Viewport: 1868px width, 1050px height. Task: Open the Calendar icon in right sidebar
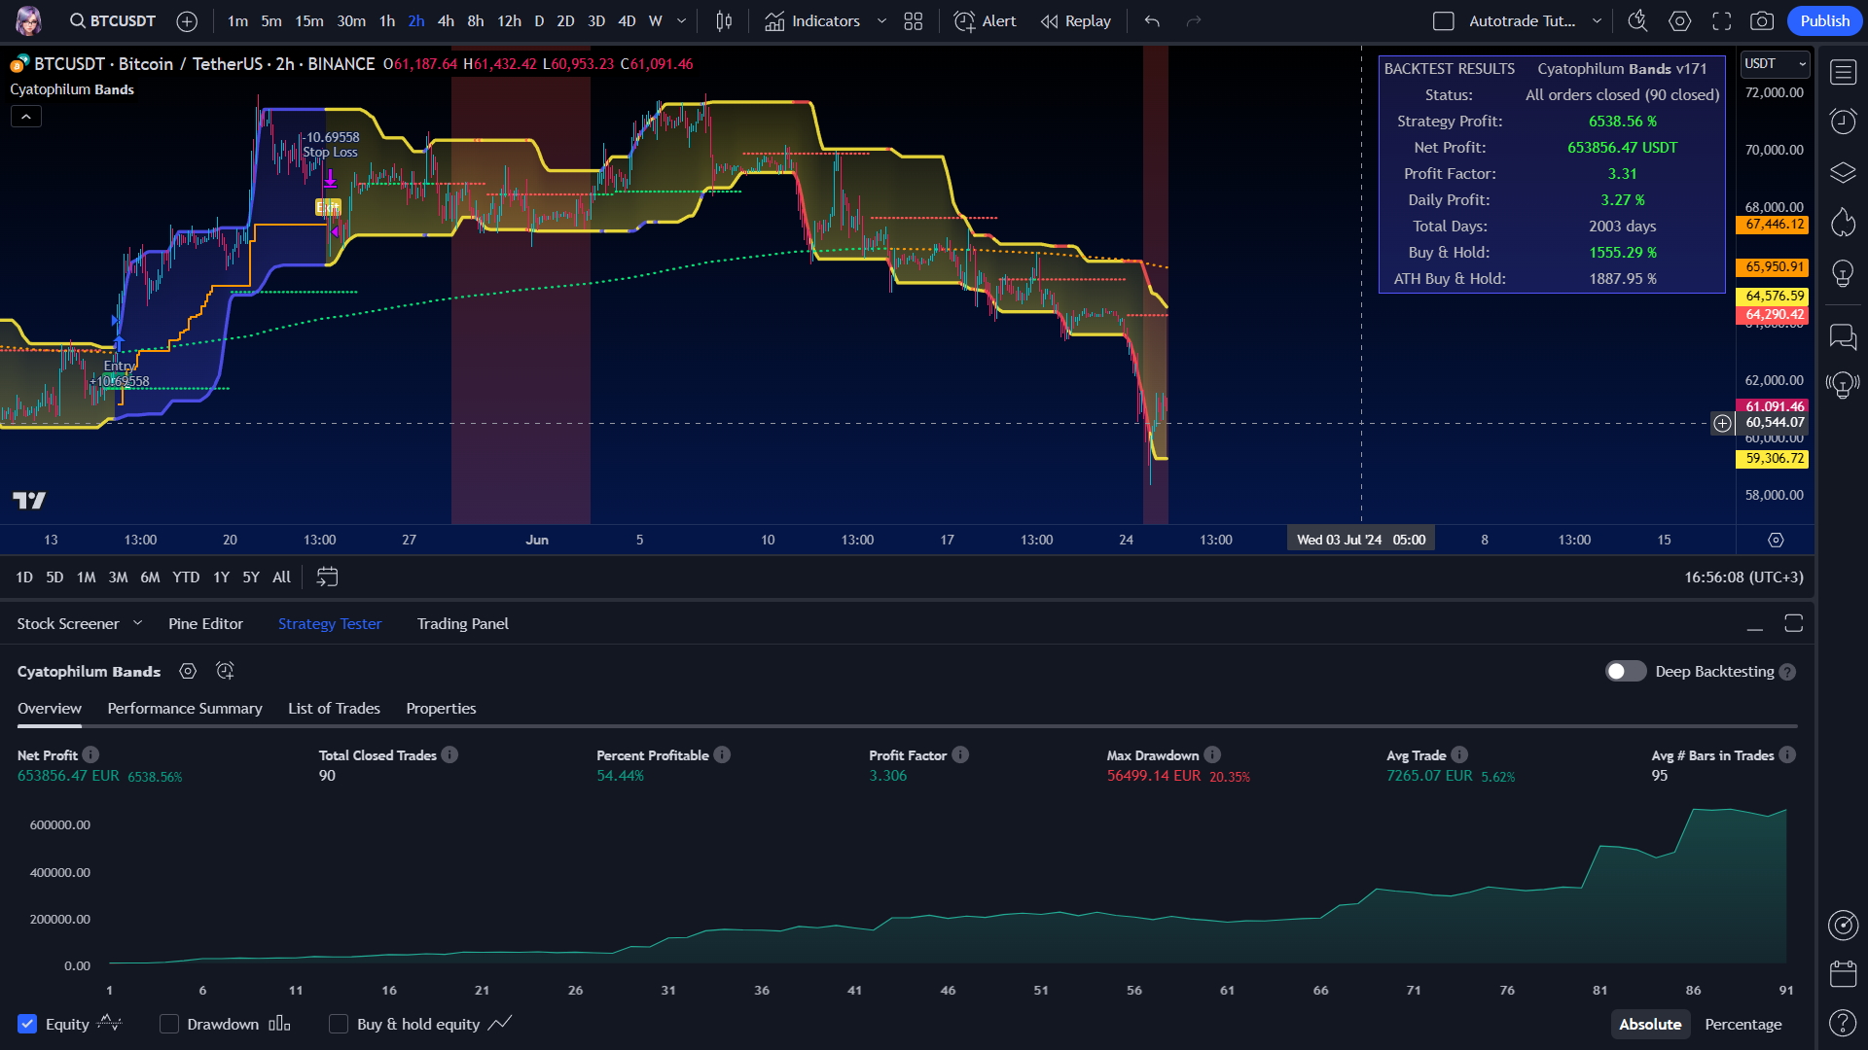point(1843,973)
